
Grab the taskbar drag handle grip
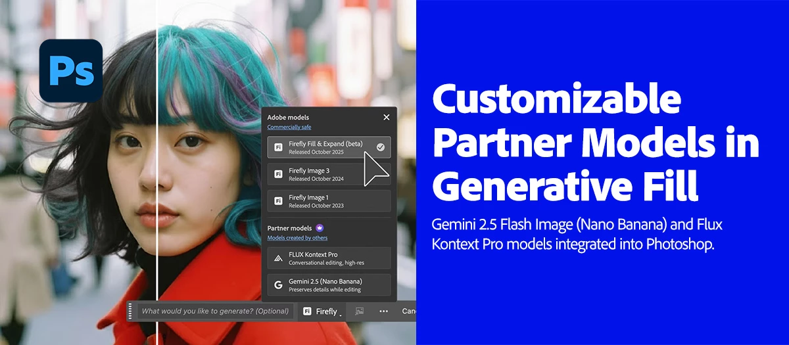131,311
